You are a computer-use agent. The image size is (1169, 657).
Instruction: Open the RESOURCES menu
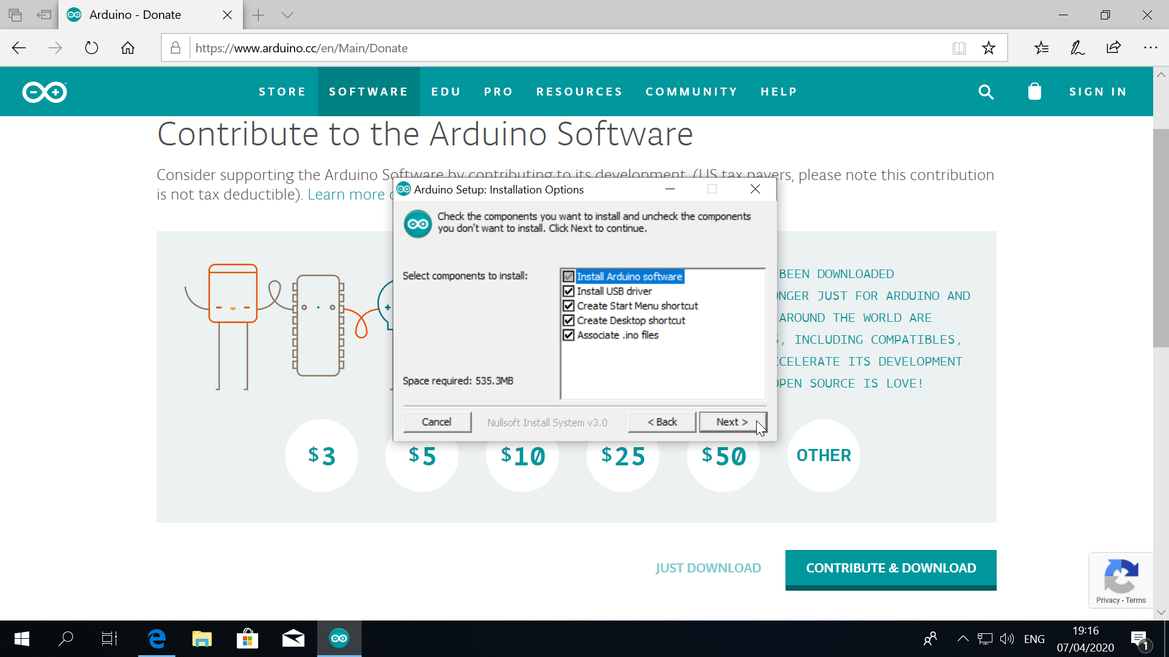(x=580, y=92)
